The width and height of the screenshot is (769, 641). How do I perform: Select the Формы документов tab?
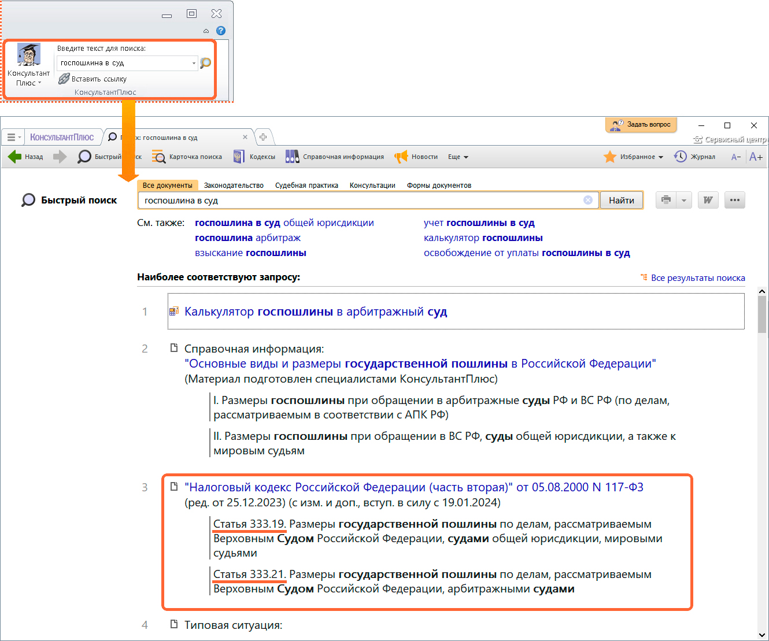click(x=439, y=185)
